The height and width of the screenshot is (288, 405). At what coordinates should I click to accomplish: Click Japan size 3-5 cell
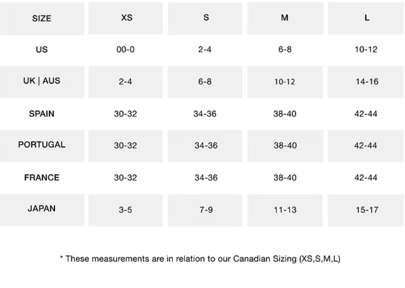click(125, 210)
